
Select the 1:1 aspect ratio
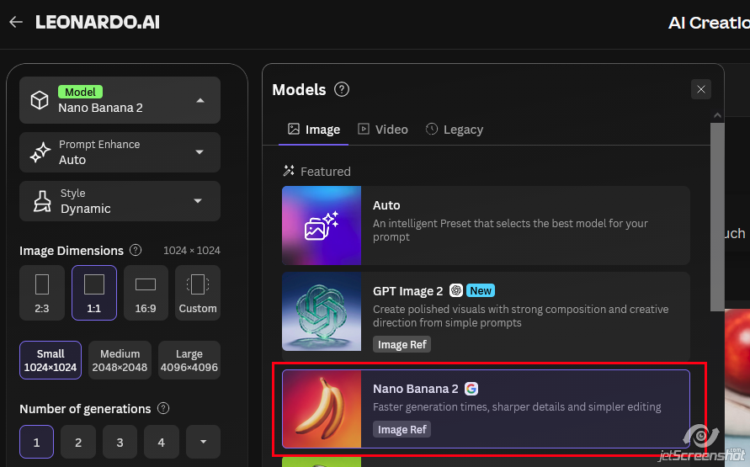(94, 293)
